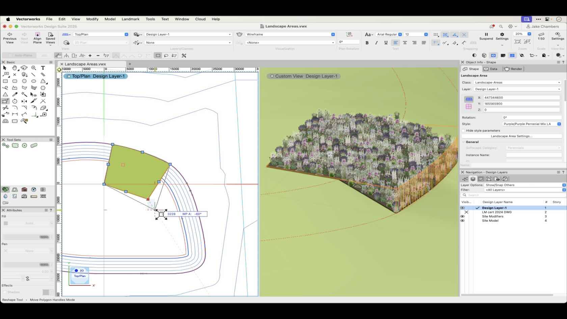Image resolution: width=567 pixels, height=319 pixels.
Task: Switch to the Render tab in Object Info
Action: click(513, 69)
